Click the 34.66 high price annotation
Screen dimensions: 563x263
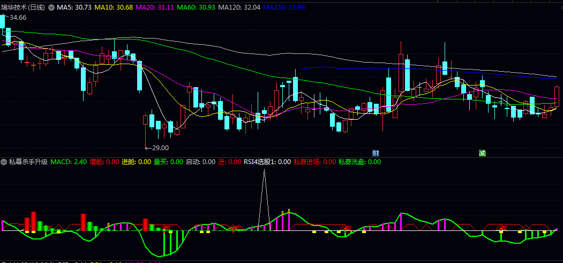17,18
